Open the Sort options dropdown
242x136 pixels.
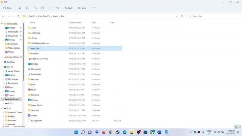(x=69, y=8)
